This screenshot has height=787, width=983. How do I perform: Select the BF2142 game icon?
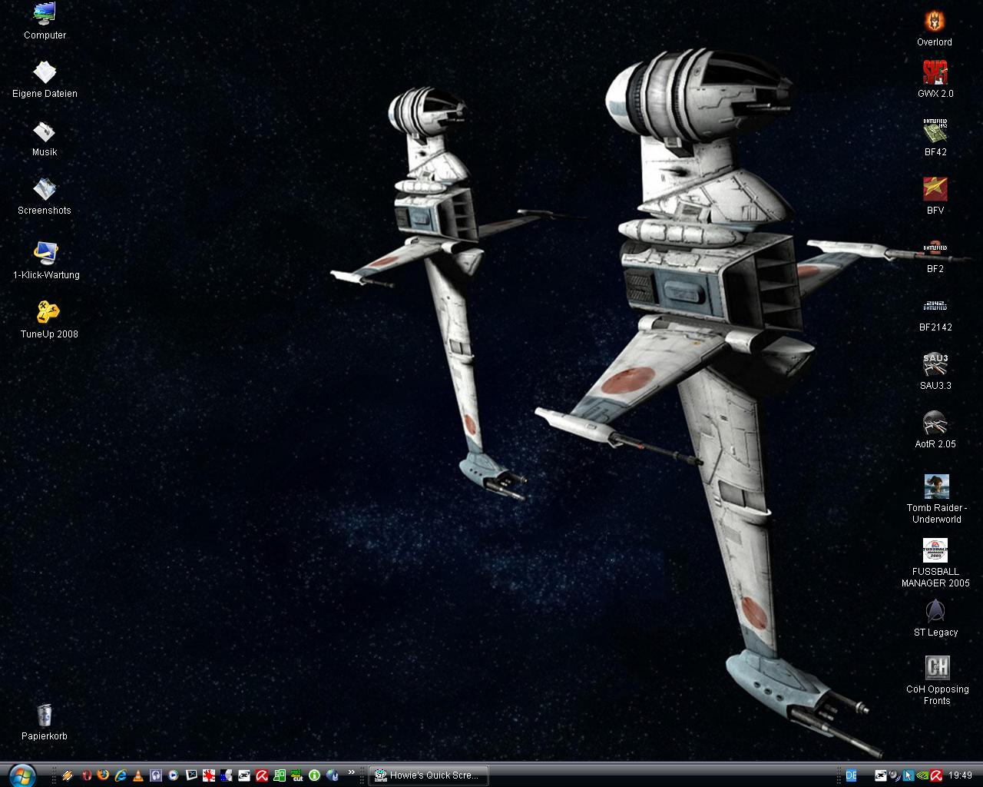point(935,314)
